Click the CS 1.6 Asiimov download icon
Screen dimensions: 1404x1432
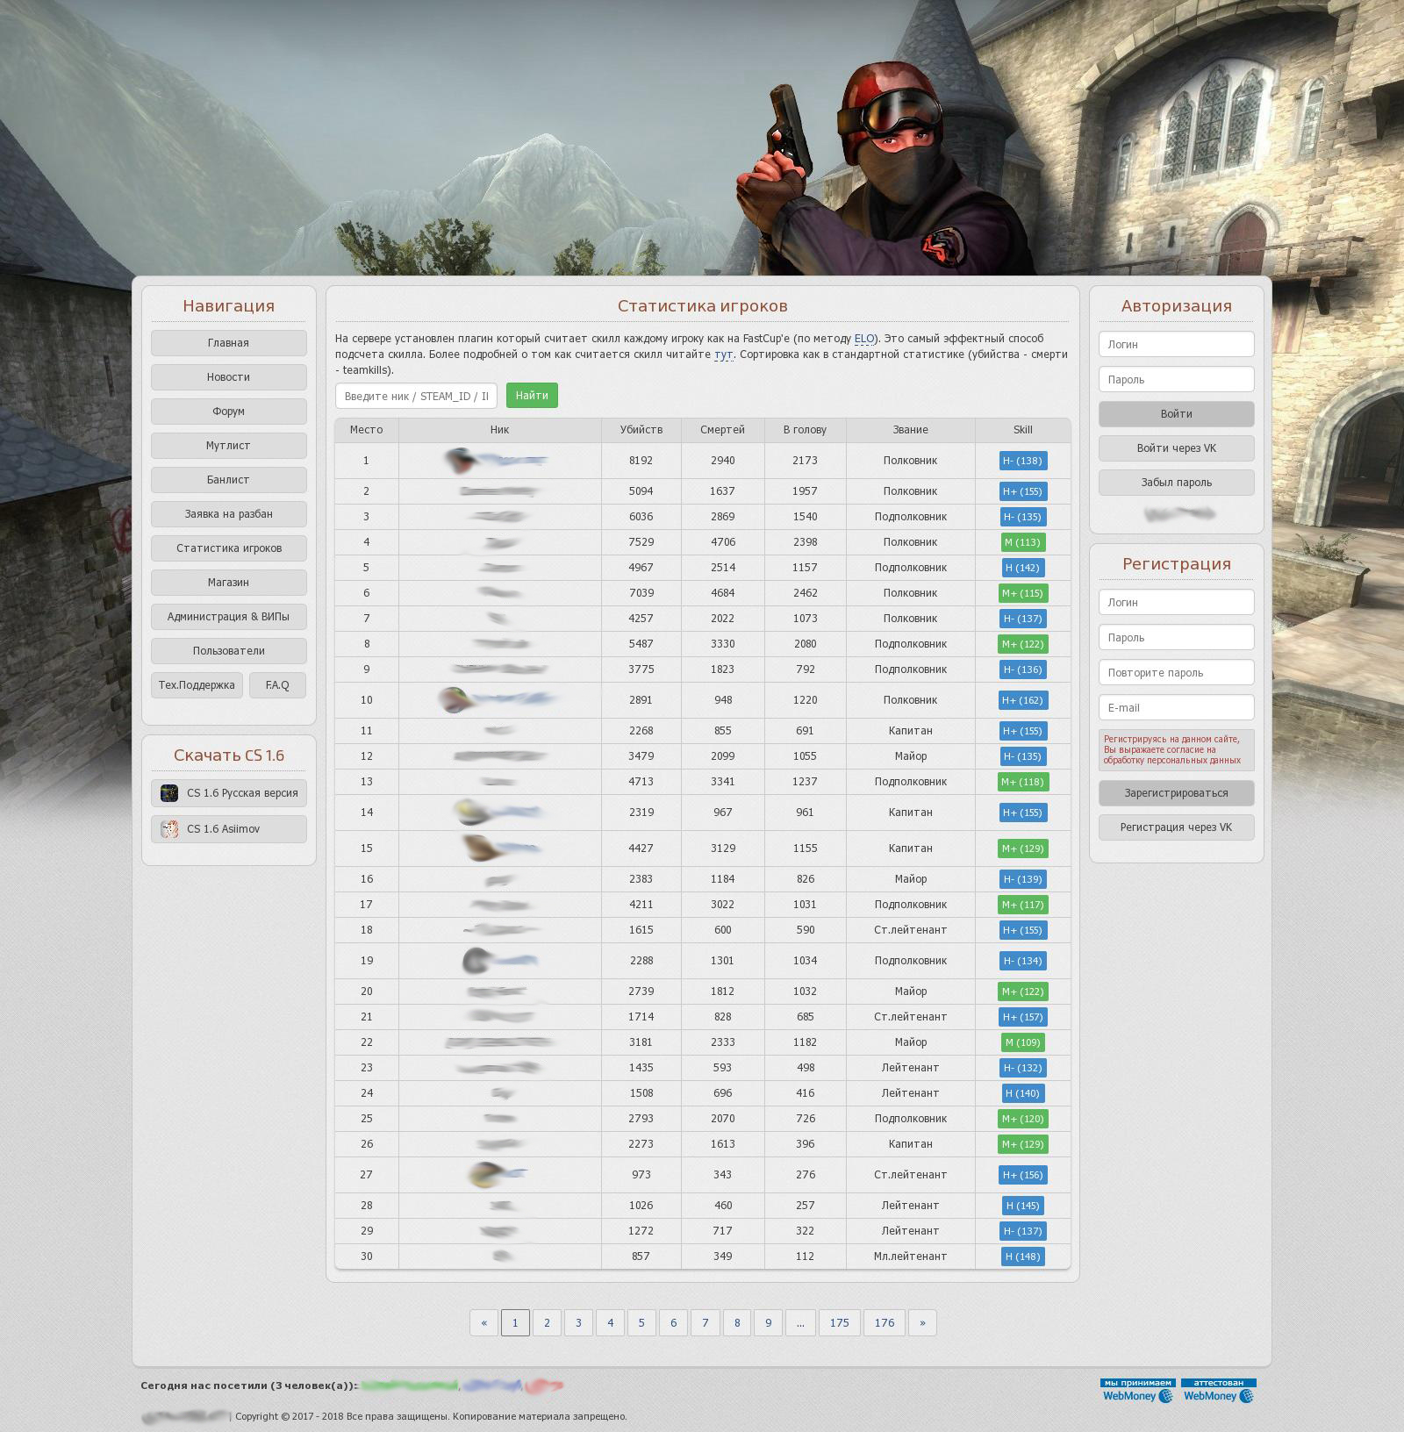169,829
